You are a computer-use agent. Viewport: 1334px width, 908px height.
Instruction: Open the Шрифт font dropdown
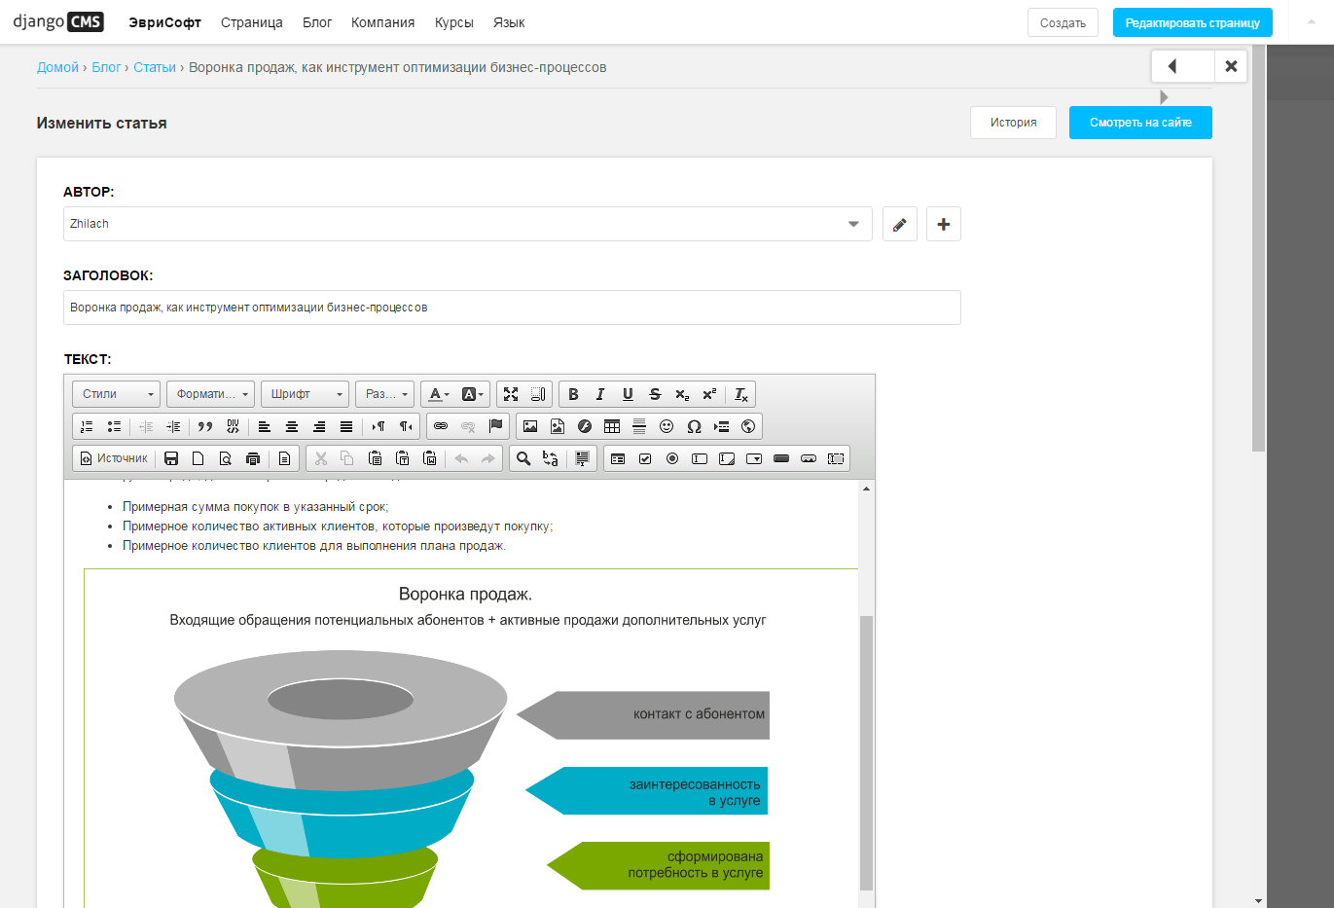tap(305, 394)
